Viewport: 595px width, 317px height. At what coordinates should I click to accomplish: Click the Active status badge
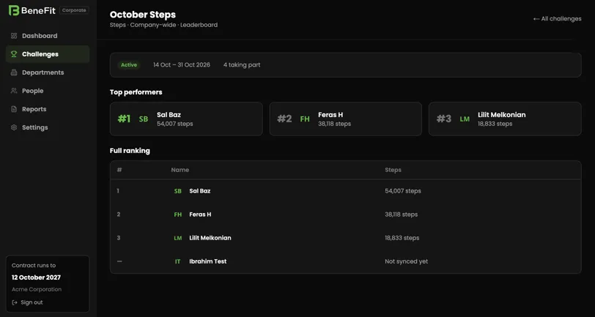coord(129,65)
